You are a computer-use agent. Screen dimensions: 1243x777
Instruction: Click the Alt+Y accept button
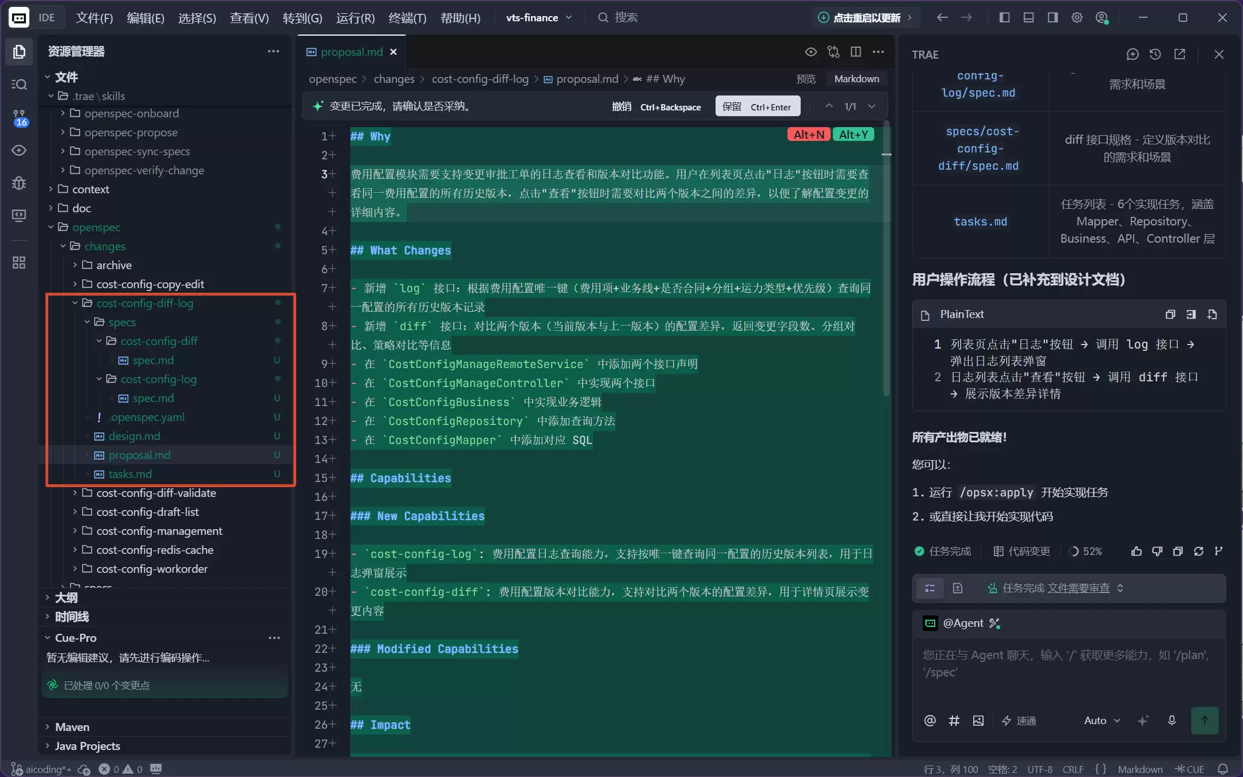(x=854, y=135)
